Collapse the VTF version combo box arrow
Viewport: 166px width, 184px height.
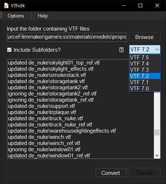point(157,50)
